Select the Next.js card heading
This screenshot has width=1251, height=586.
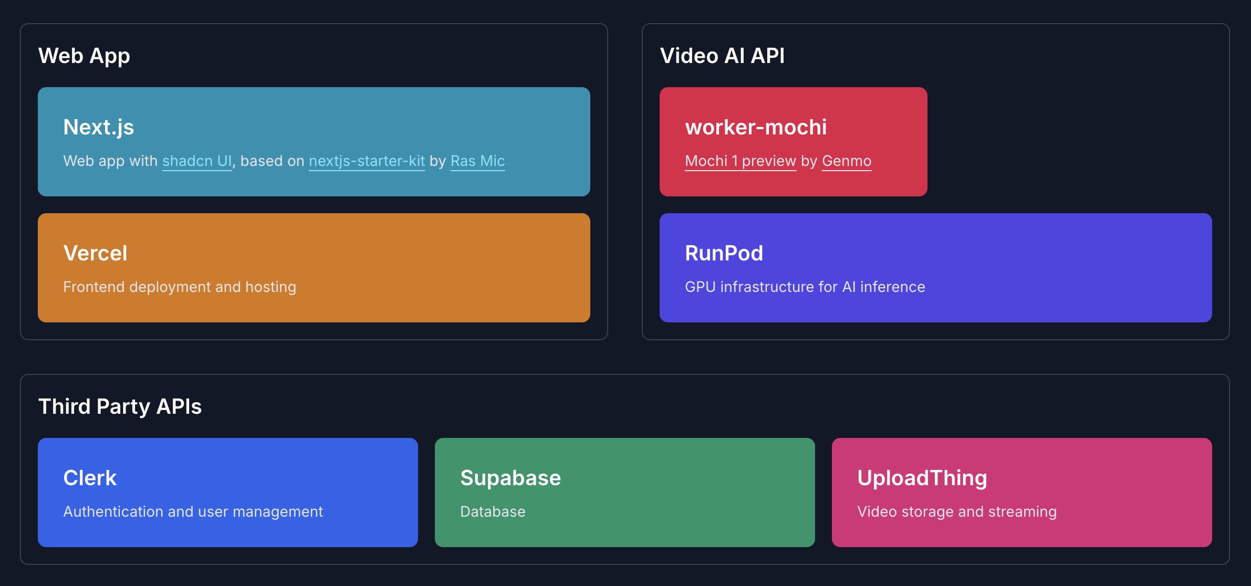pyautogui.click(x=99, y=127)
